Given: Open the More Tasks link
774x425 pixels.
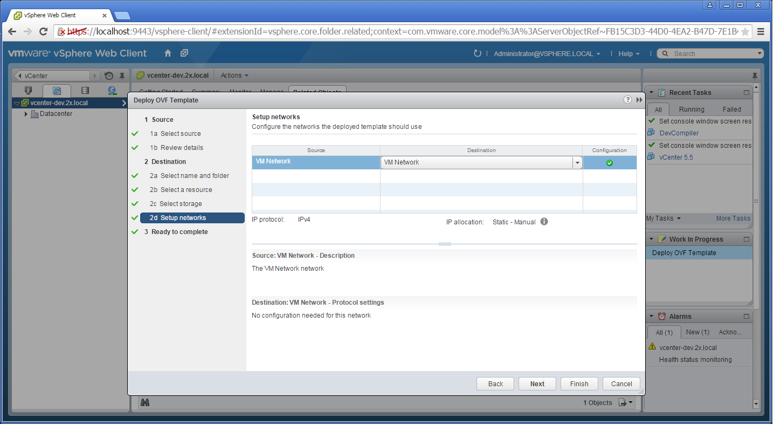Looking at the screenshot, I should point(733,218).
